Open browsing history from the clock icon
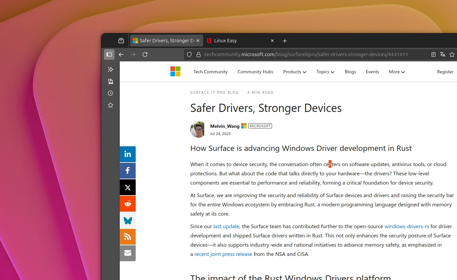 111,93
